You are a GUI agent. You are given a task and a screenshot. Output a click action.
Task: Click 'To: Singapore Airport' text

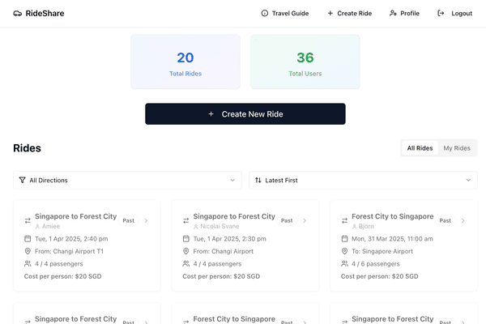coord(382,251)
